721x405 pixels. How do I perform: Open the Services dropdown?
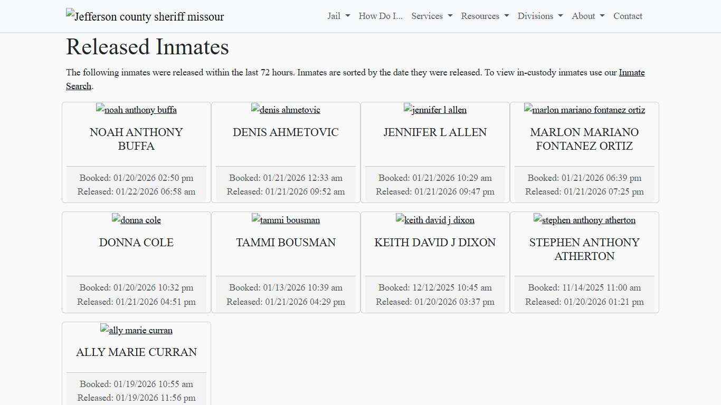click(x=431, y=16)
